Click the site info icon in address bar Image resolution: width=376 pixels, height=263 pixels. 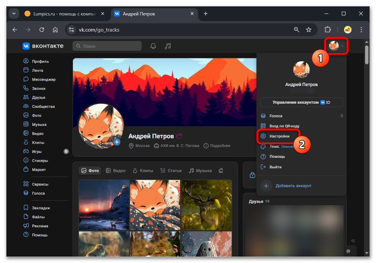pos(71,30)
